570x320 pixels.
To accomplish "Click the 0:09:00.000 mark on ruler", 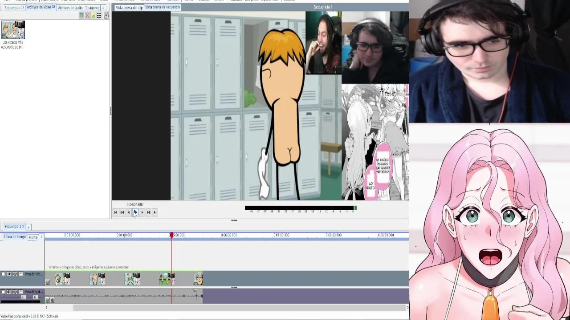I will click(386, 235).
